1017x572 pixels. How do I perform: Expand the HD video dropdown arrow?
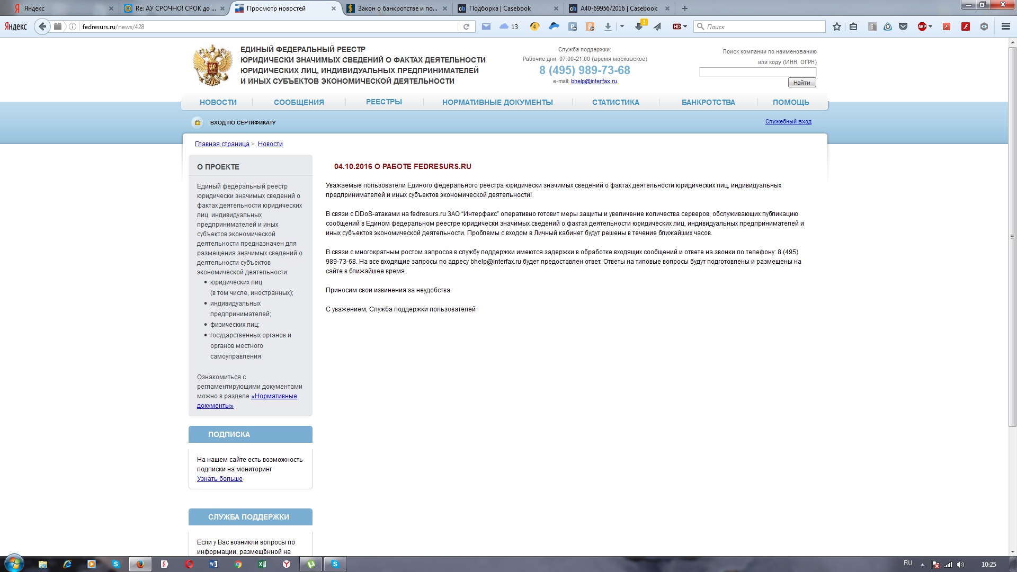685,26
